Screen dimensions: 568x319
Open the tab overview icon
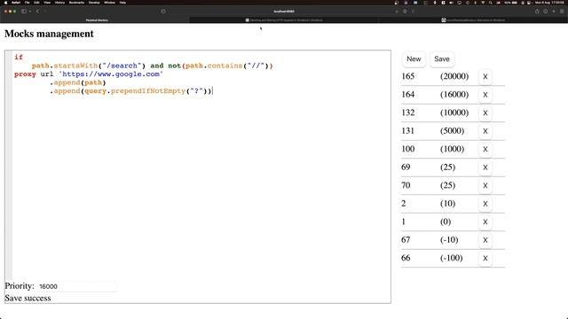point(562,12)
